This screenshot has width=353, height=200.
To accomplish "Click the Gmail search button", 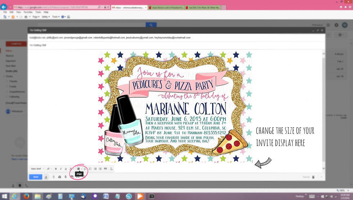I will click(151, 25).
